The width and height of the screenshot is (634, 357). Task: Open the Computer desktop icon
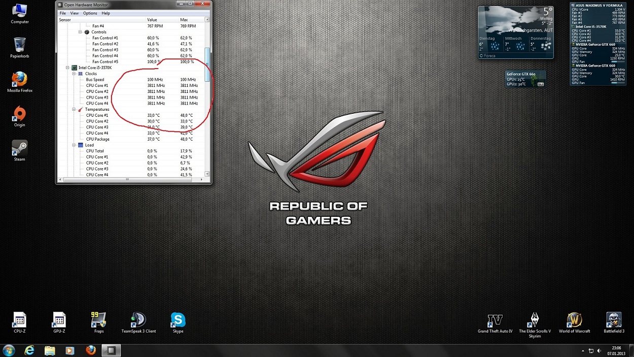coord(19,14)
